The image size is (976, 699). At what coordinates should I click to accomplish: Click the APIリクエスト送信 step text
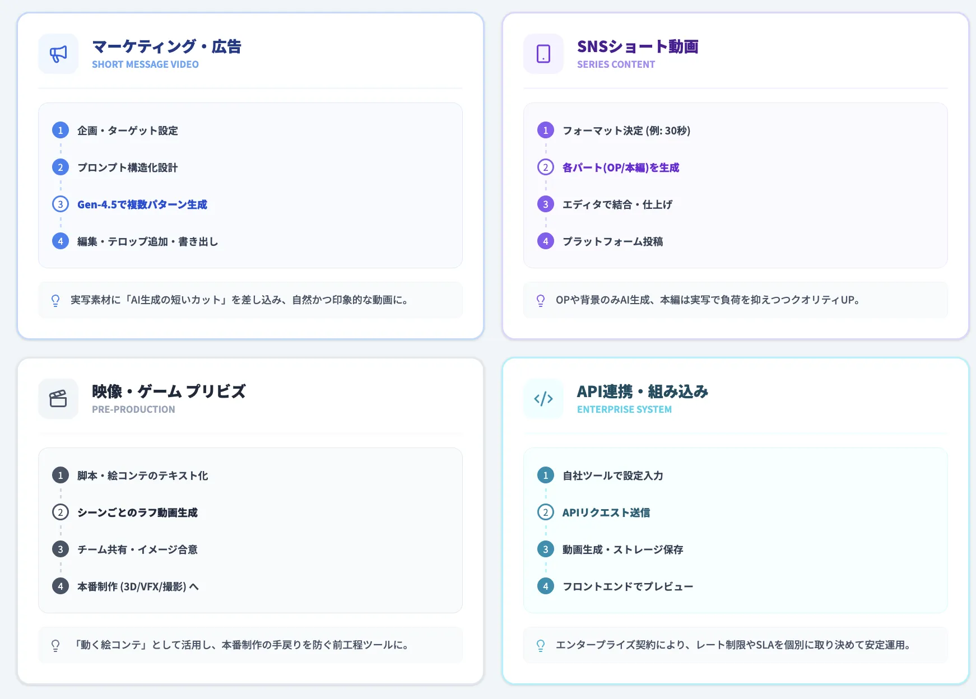click(606, 512)
